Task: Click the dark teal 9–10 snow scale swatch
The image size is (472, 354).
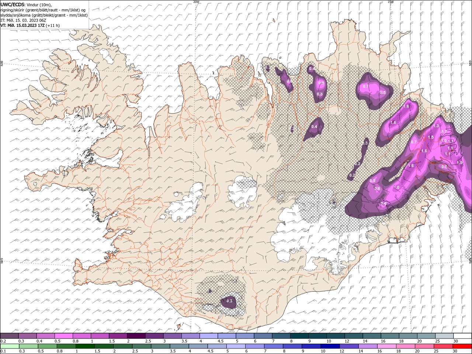Action: coord(317,336)
